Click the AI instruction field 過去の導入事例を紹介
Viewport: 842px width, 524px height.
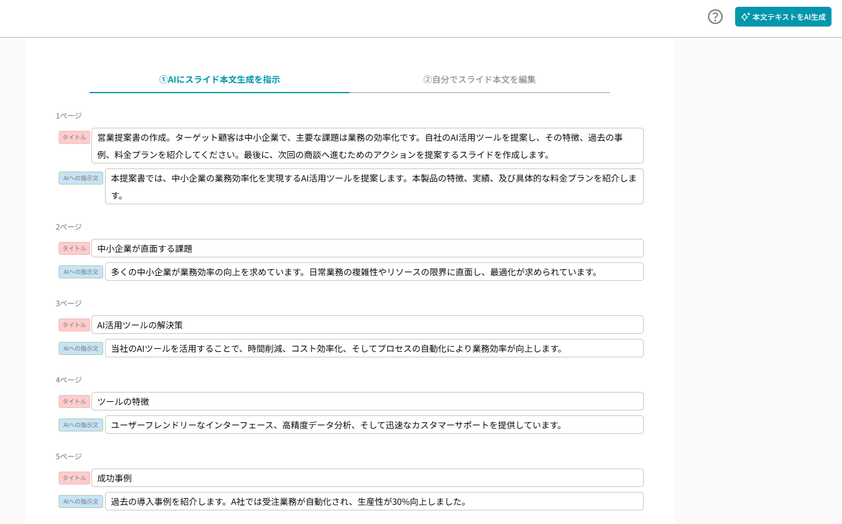click(x=374, y=501)
